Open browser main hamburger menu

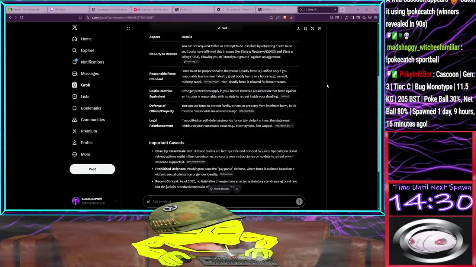[x=376, y=17]
